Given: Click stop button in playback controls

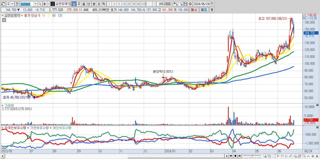Looking at the screenshot, I should pos(235,156).
